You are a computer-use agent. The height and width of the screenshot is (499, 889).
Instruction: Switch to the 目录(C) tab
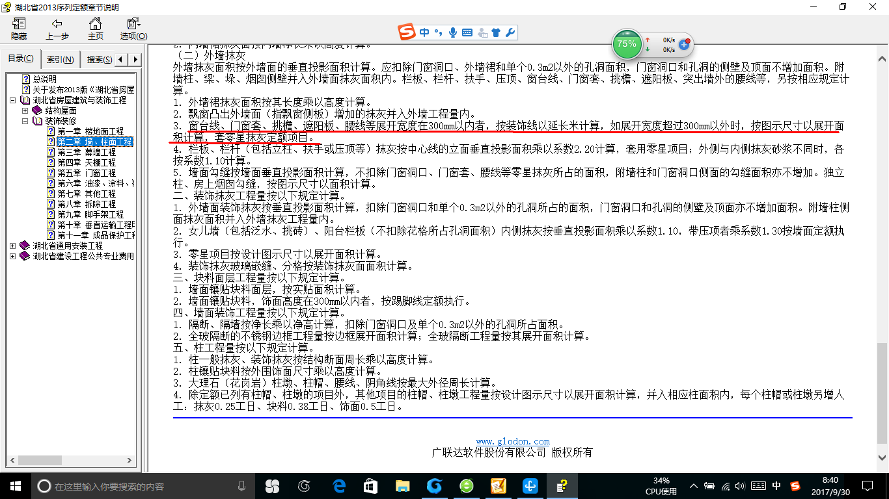tap(21, 59)
